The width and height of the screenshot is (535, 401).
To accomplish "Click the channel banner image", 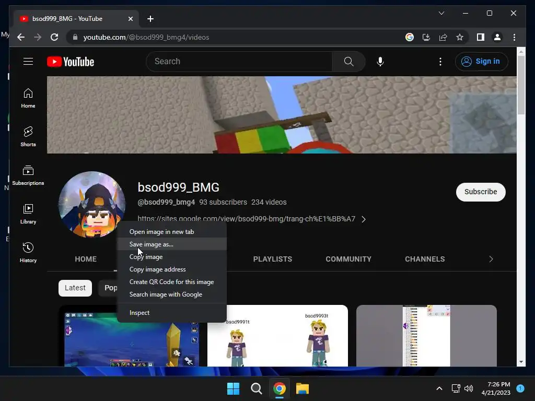I will 282,115.
